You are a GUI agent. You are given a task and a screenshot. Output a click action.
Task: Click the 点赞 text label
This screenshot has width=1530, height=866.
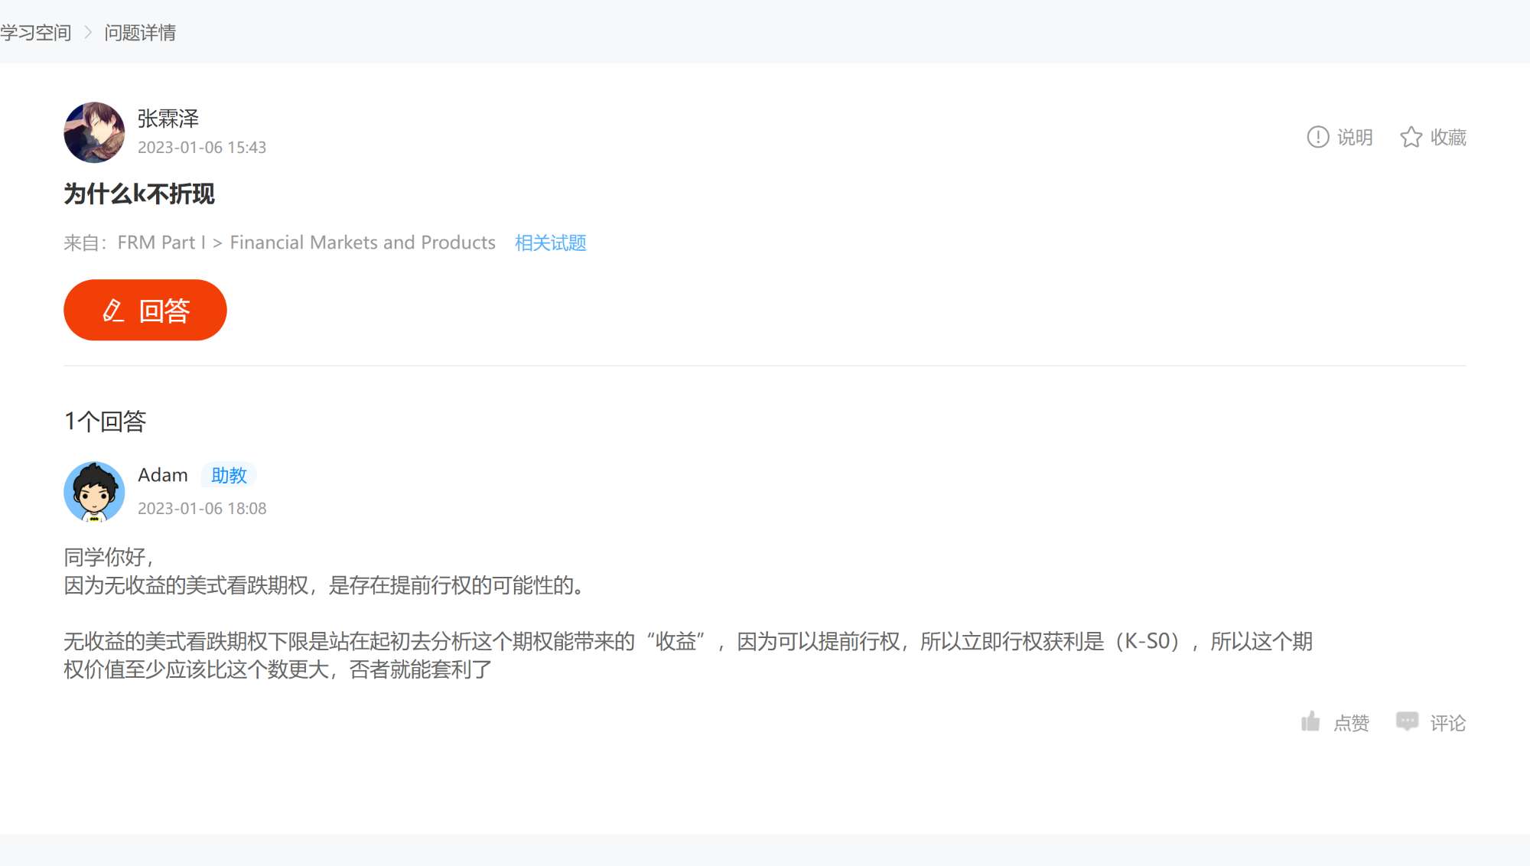click(1351, 723)
